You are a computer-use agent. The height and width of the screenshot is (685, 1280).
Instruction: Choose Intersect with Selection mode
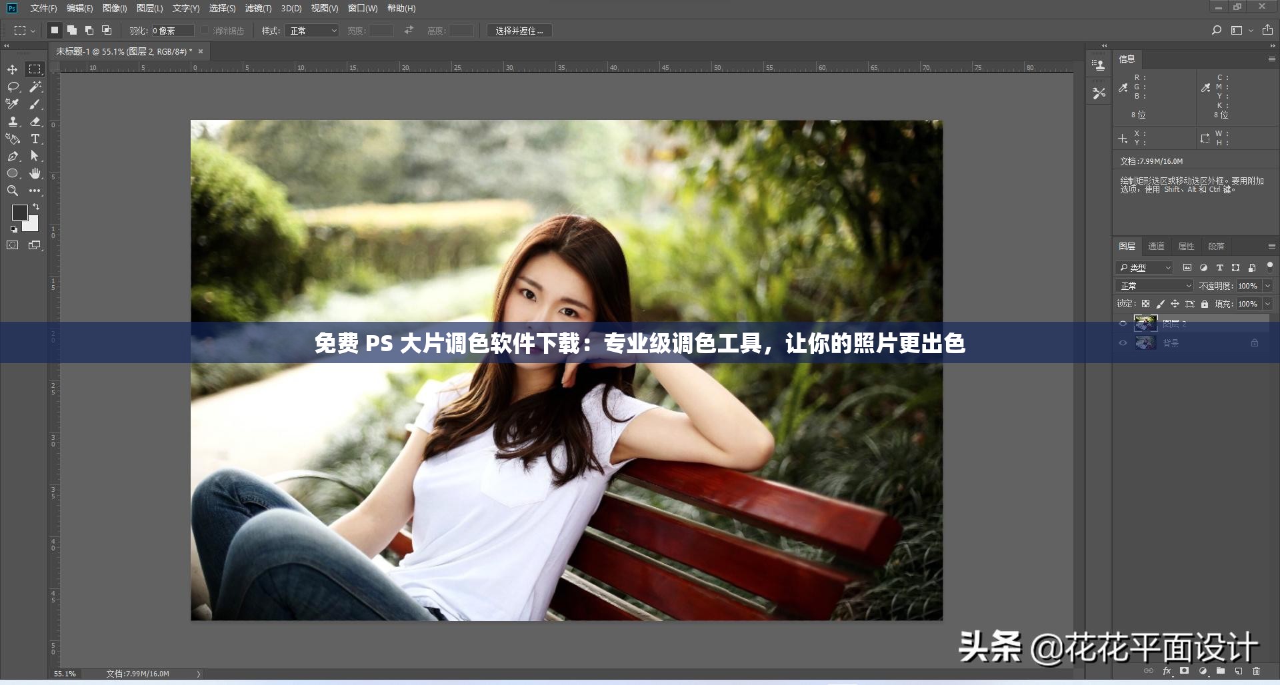point(107,30)
